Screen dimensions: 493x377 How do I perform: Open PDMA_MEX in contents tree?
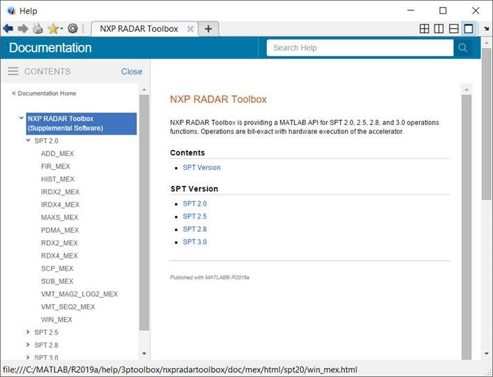pos(59,231)
